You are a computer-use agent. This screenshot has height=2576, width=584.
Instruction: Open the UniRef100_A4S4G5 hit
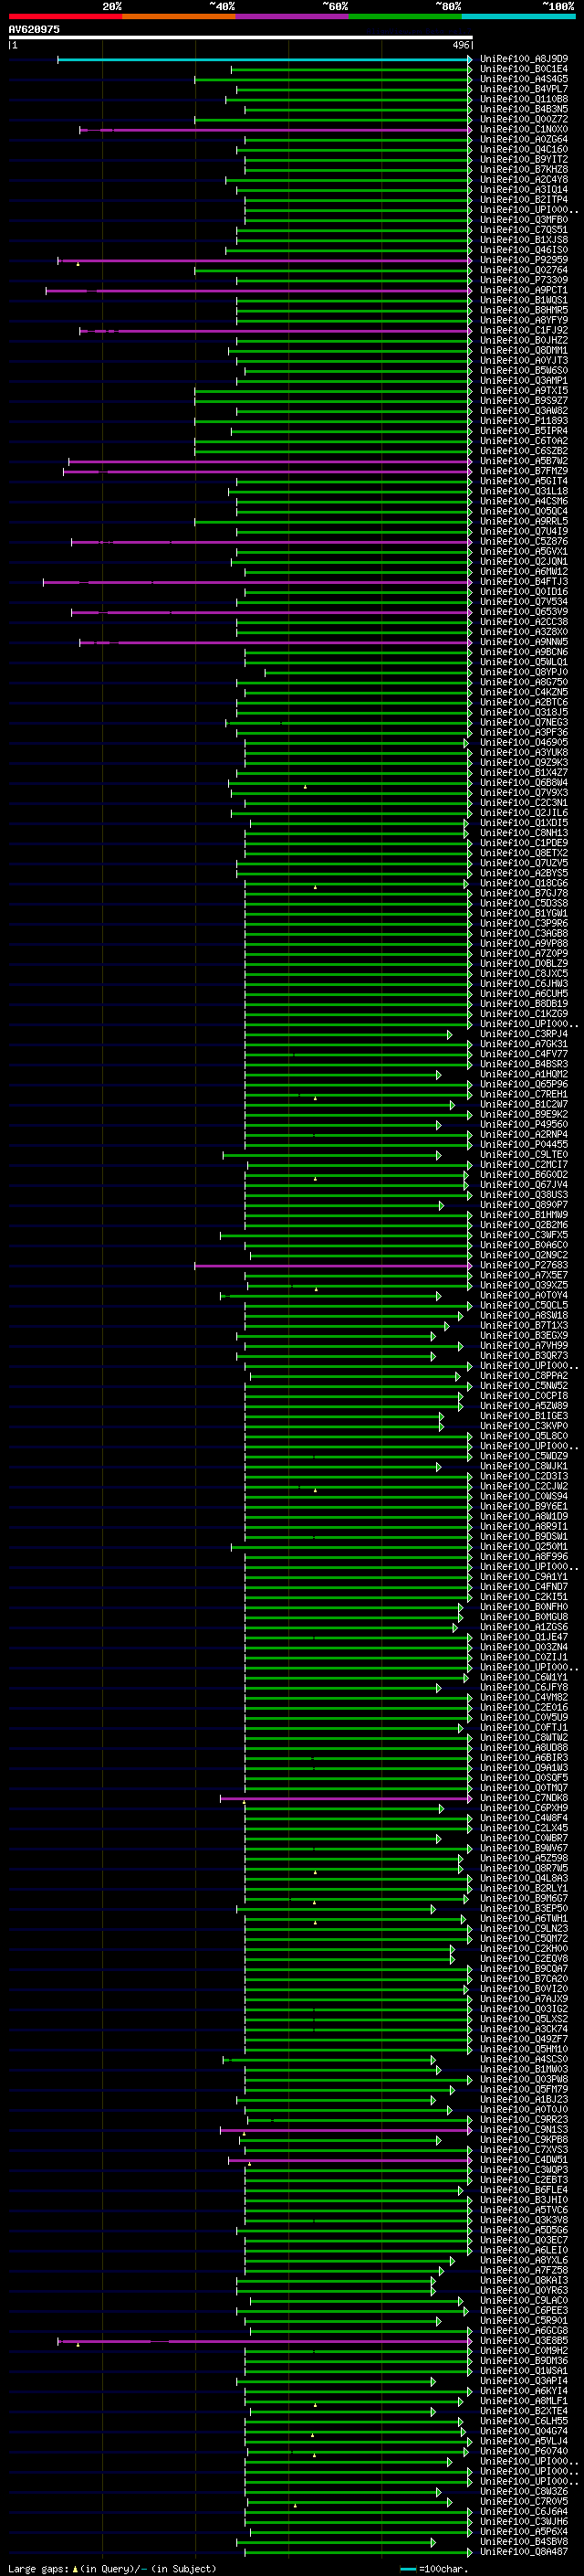pyautogui.click(x=523, y=79)
